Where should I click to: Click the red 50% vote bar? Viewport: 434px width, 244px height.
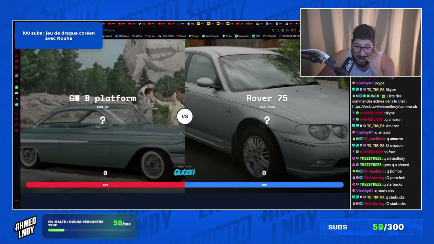tap(105, 185)
